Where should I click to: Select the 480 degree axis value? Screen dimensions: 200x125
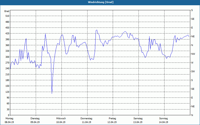(7, 22)
